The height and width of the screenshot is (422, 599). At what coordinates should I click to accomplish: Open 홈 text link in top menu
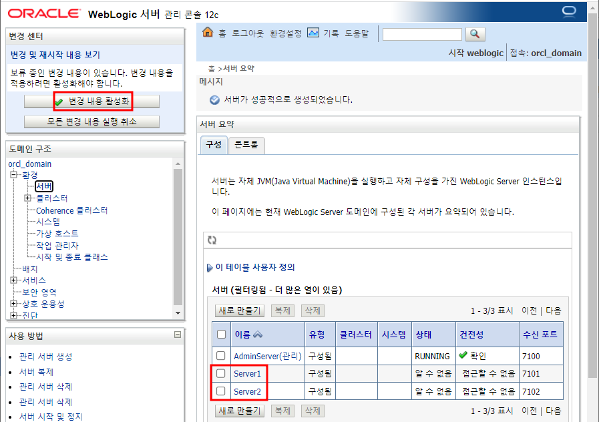pos(222,33)
